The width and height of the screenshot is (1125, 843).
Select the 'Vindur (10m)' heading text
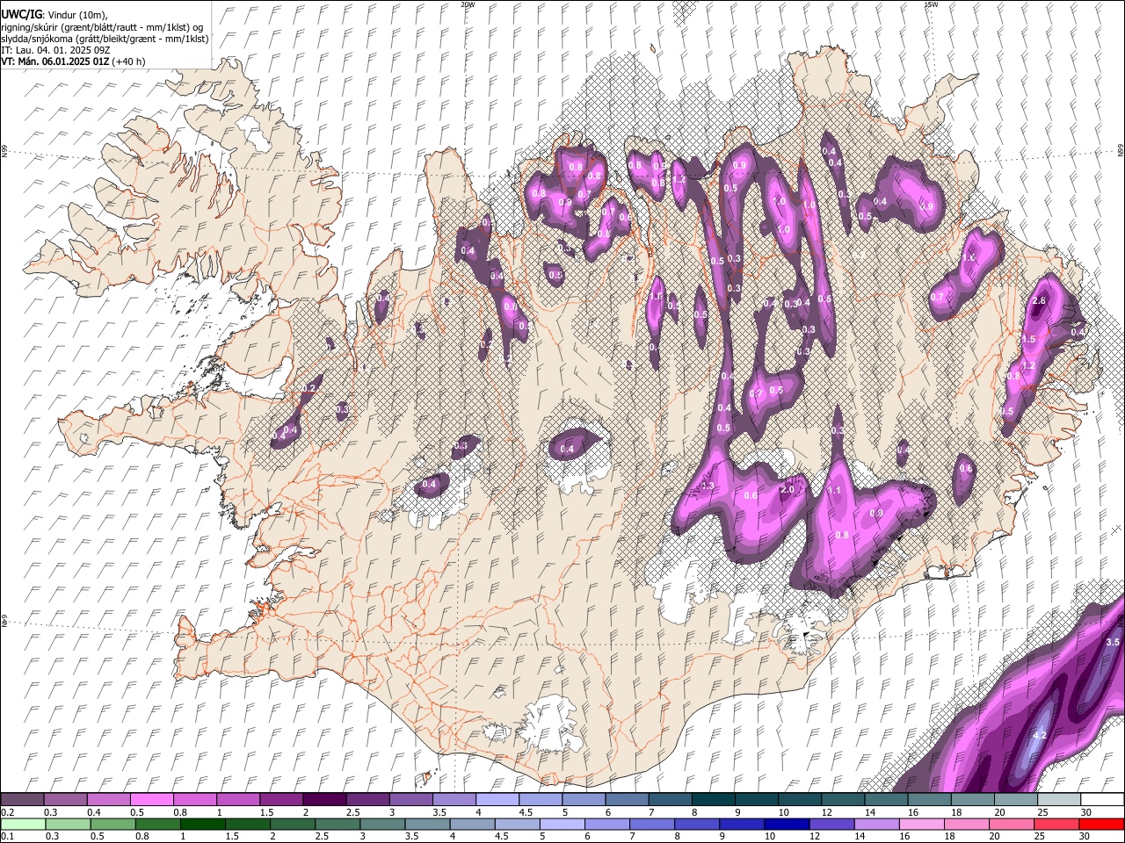click(76, 14)
